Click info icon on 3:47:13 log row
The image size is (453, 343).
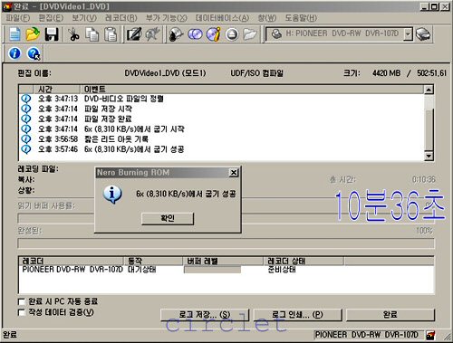click(26, 99)
